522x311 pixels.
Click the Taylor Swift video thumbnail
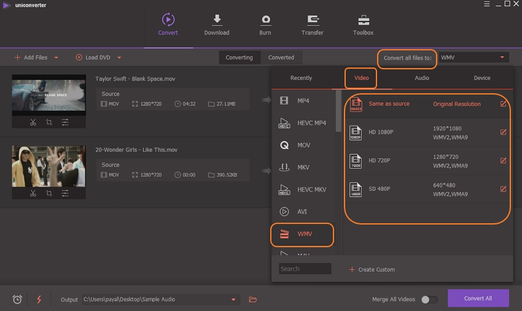49,95
